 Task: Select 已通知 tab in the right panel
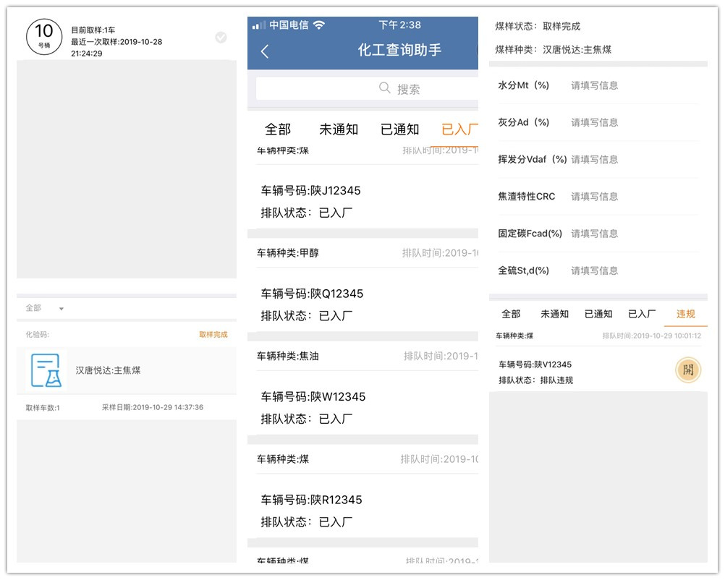coord(598,314)
